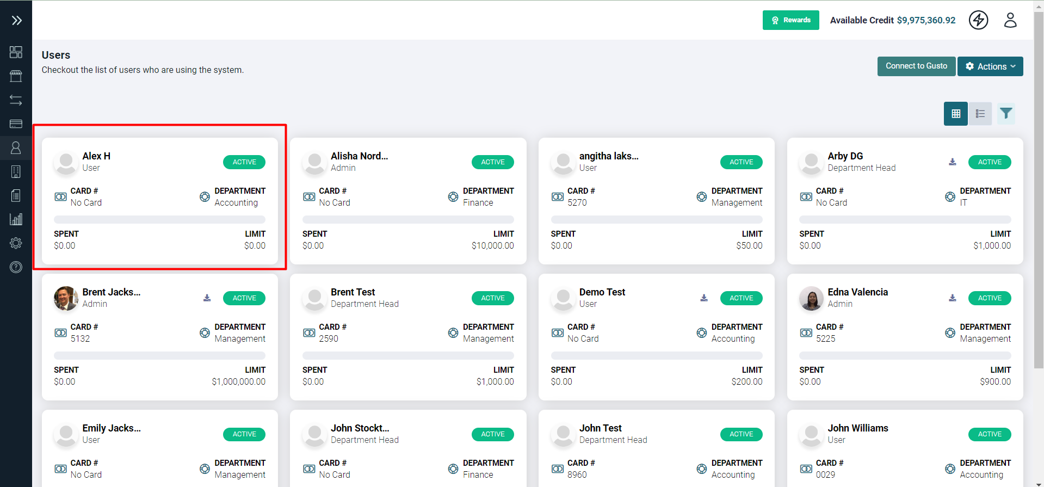This screenshot has height=487, width=1044.
Task: Open the users icon in sidebar
Action: 16,147
